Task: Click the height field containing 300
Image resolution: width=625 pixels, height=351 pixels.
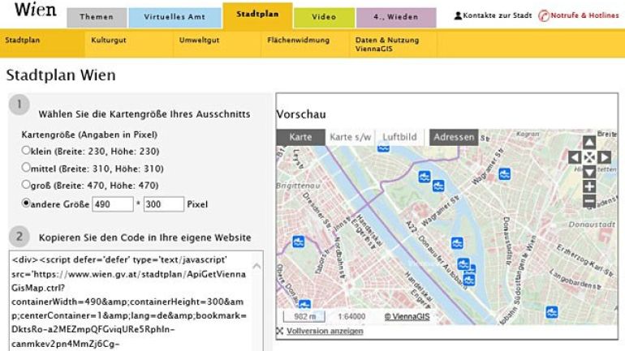Action: [164, 204]
